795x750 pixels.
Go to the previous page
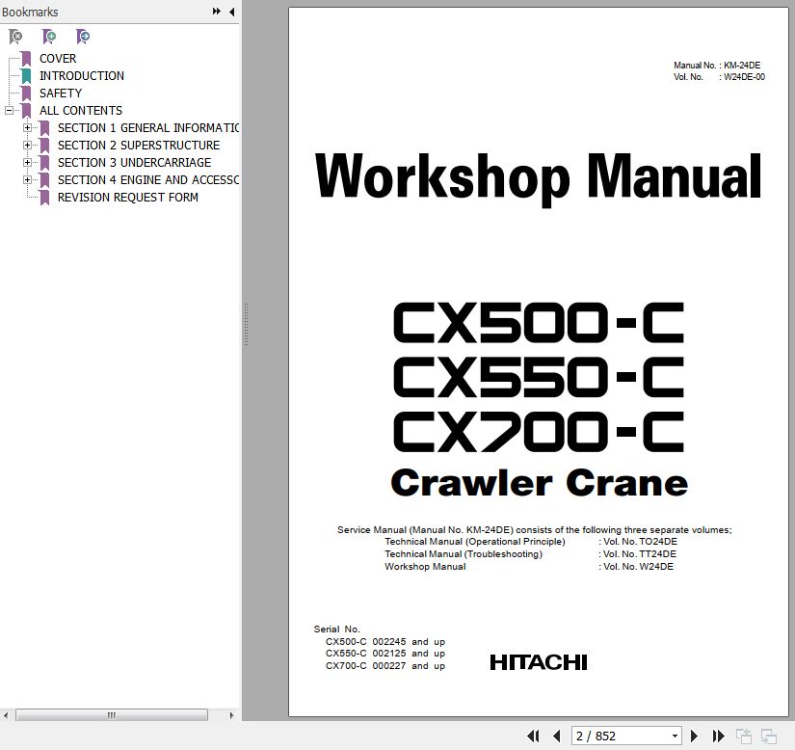556,736
